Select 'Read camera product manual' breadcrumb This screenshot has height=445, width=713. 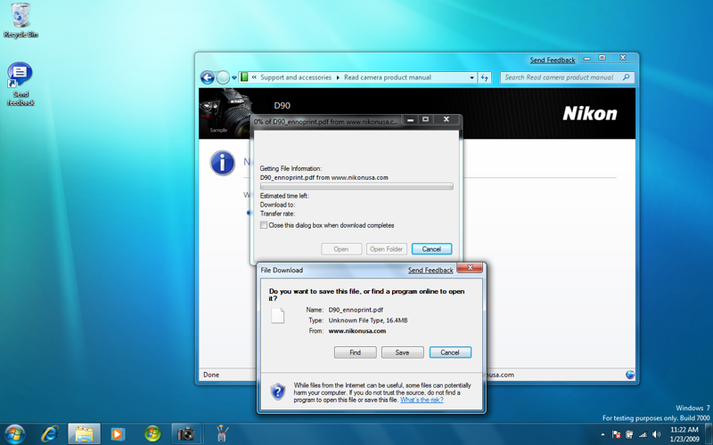[x=388, y=77]
